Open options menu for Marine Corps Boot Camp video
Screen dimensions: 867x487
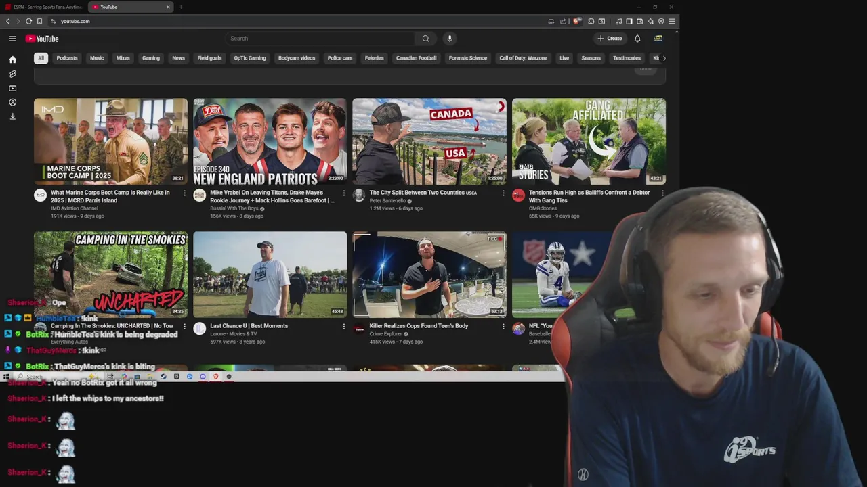coord(184,193)
